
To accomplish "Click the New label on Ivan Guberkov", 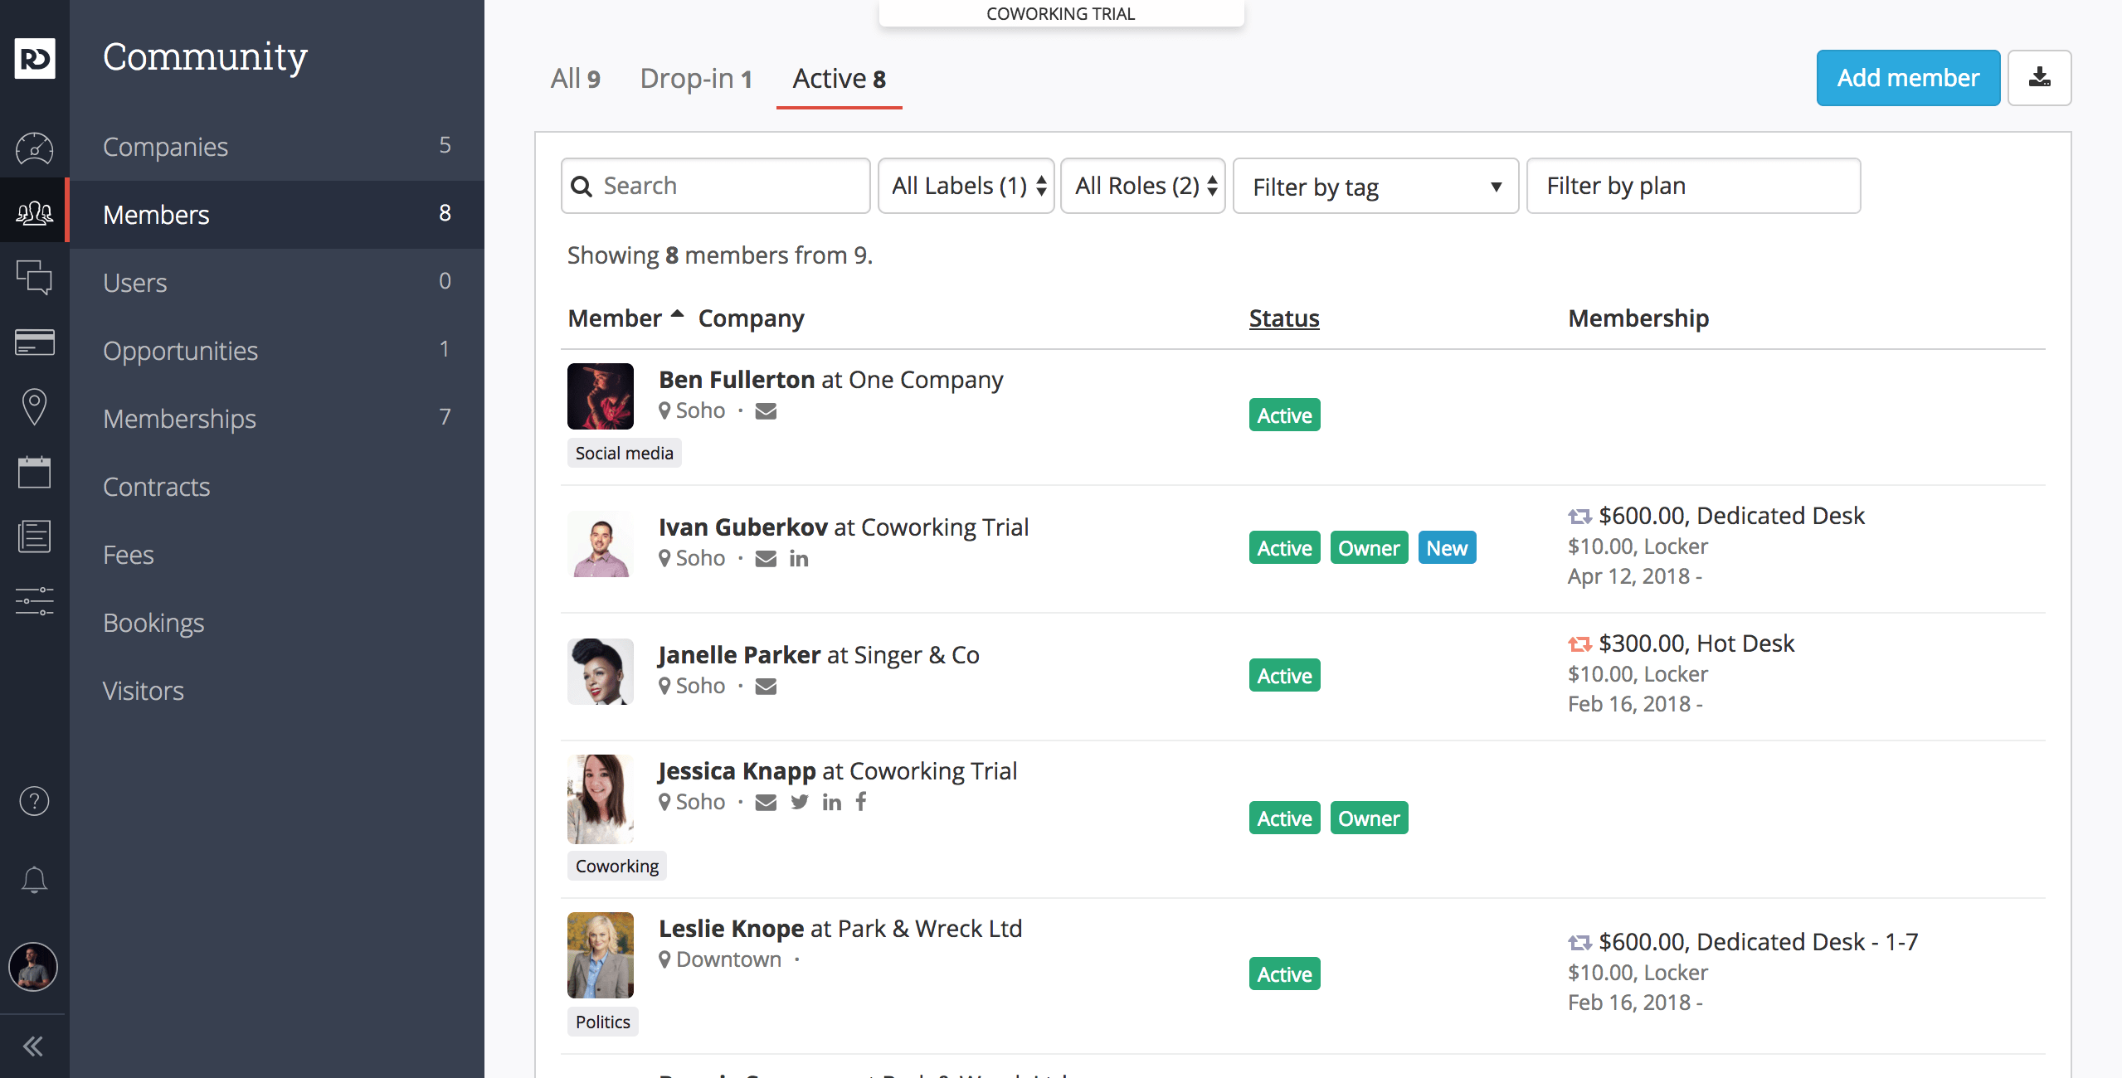I will point(1447,548).
